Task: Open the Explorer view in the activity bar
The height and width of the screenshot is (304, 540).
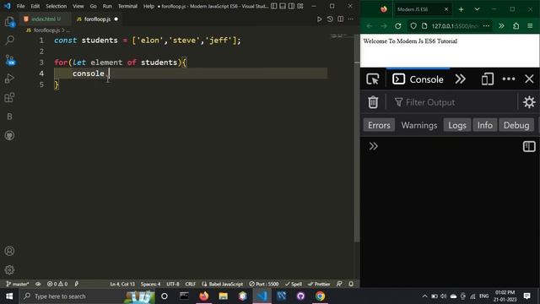Action: (9, 22)
